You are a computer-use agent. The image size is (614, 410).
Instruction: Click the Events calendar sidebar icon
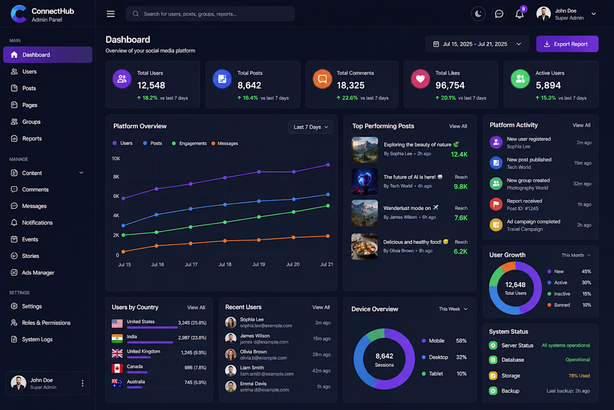click(14, 239)
